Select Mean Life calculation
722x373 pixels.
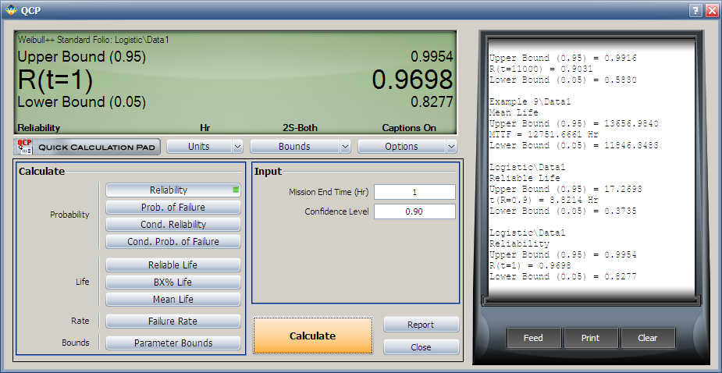[173, 300]
